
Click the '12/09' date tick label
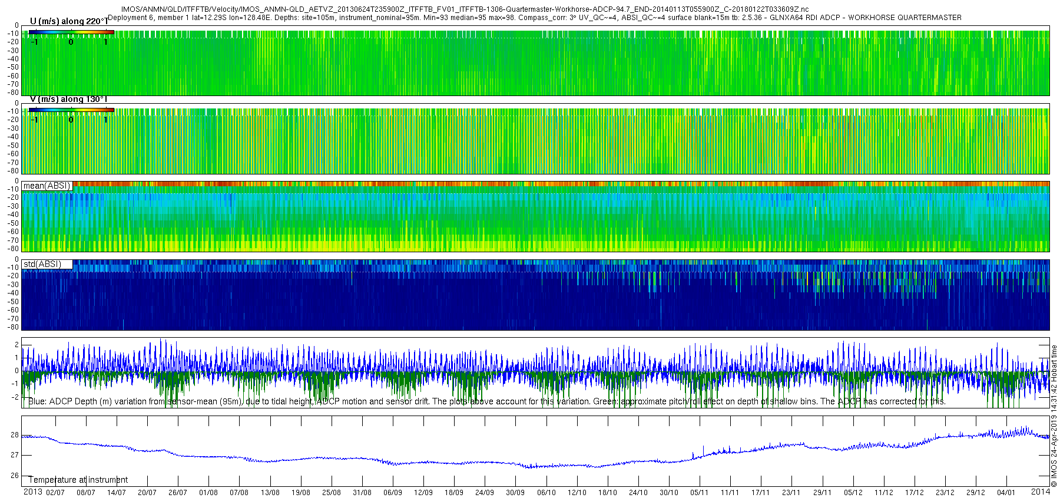[x=423, y=493]
